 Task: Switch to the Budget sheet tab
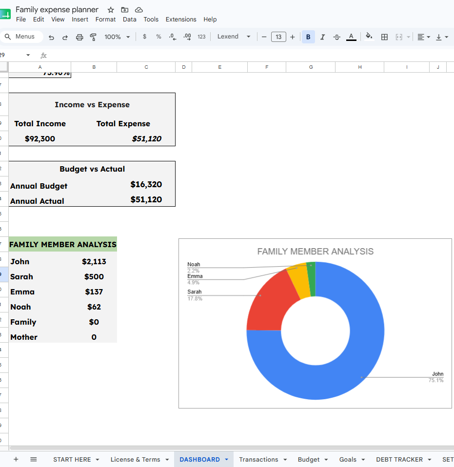(x=309, y=460)
